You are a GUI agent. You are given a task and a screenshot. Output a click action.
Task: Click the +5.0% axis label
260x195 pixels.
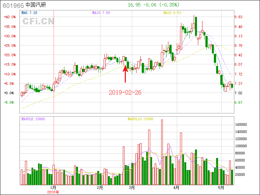point(9,84)
